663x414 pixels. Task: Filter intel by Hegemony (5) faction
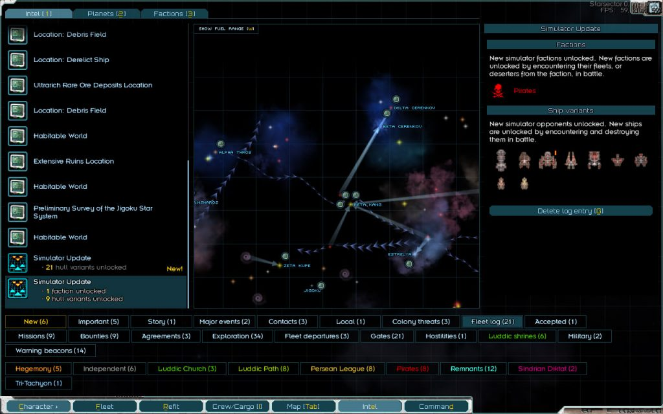pos(37,369)
